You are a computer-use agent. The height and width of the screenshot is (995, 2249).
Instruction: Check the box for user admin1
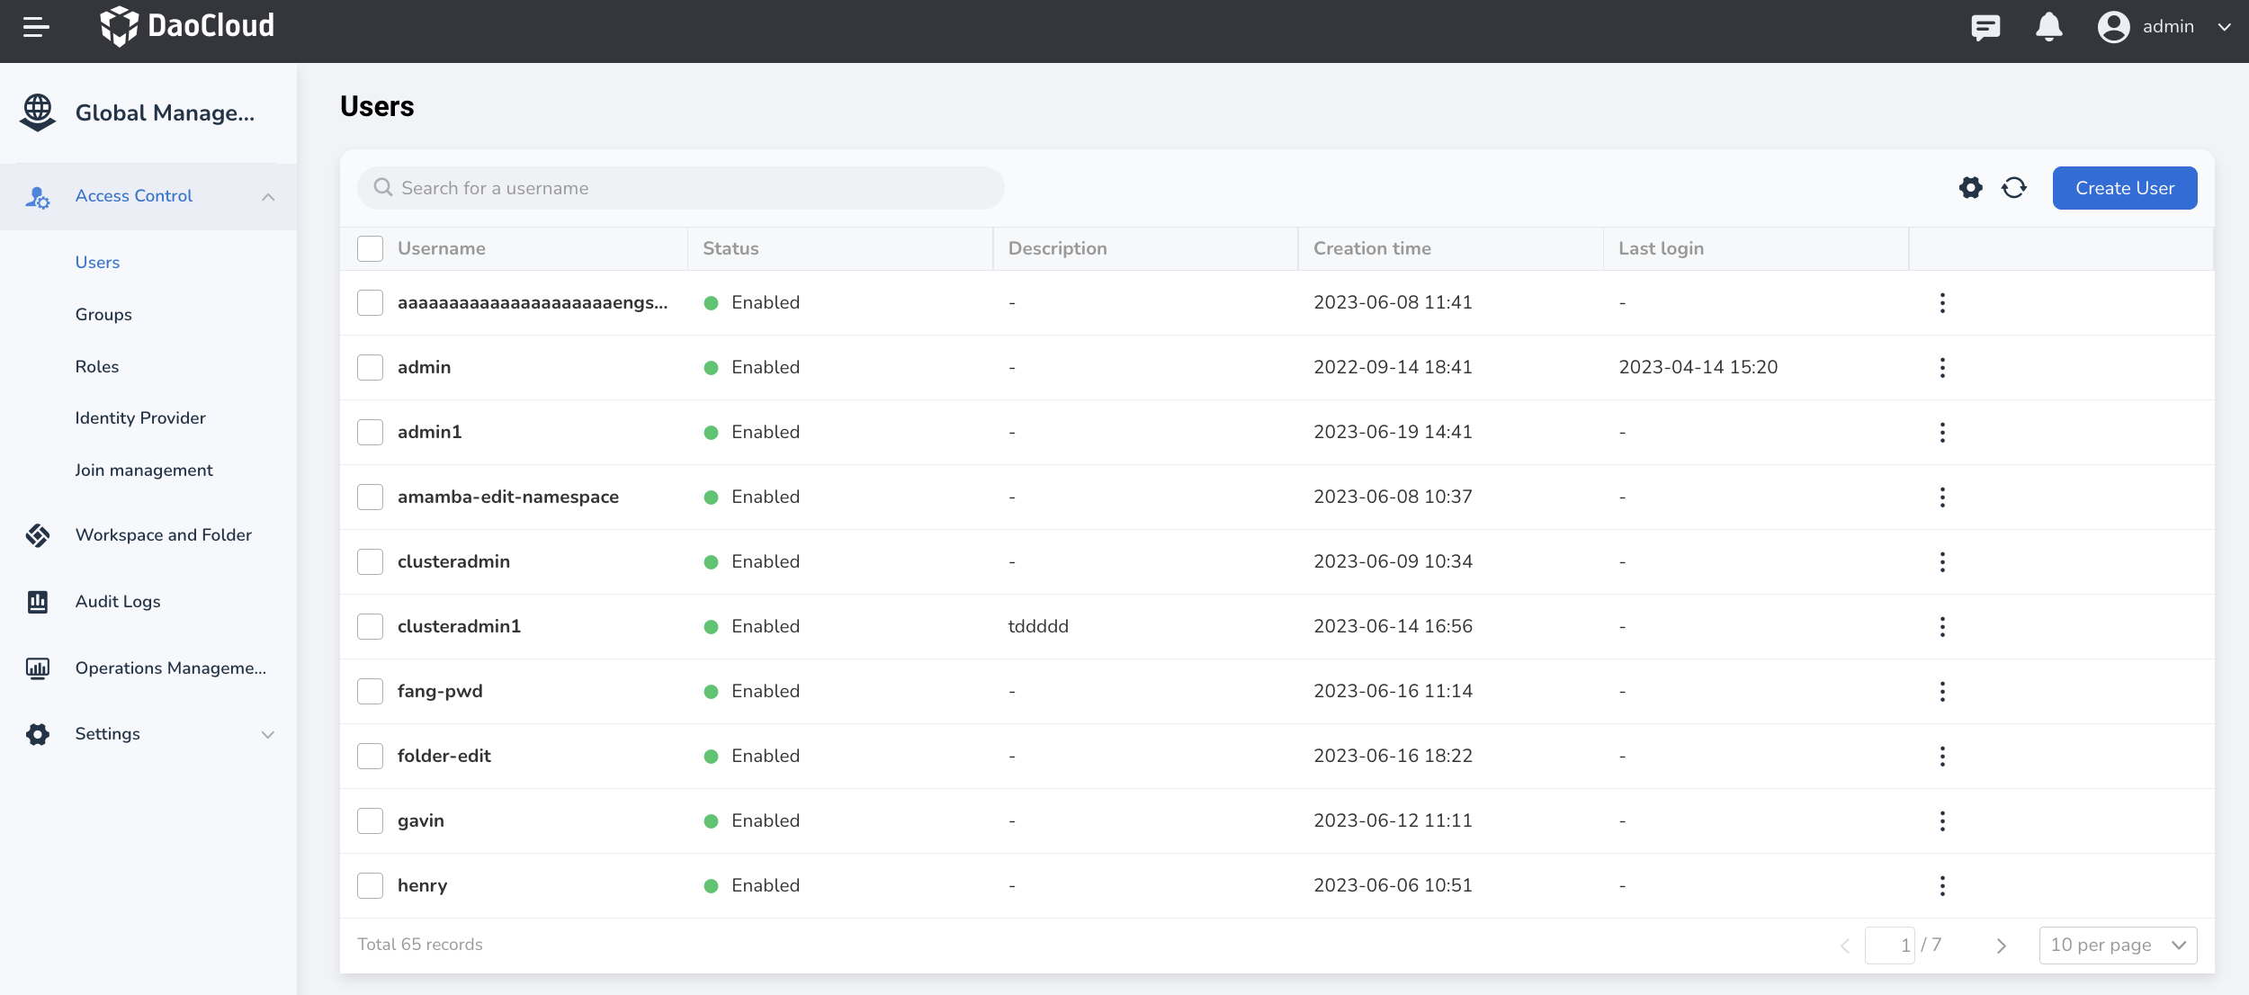pyautogui.click(x=371, y=433)
